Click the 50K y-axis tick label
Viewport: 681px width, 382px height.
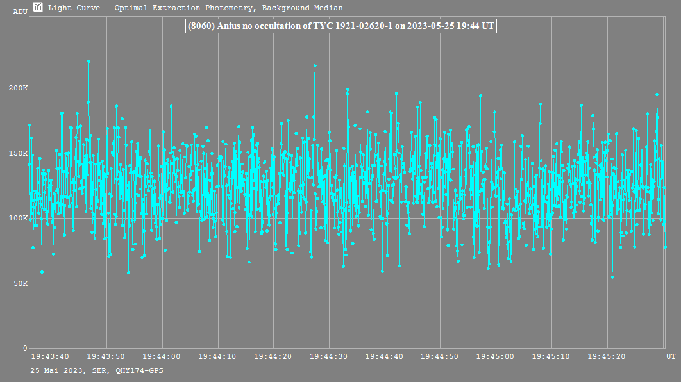click(19, 283)
